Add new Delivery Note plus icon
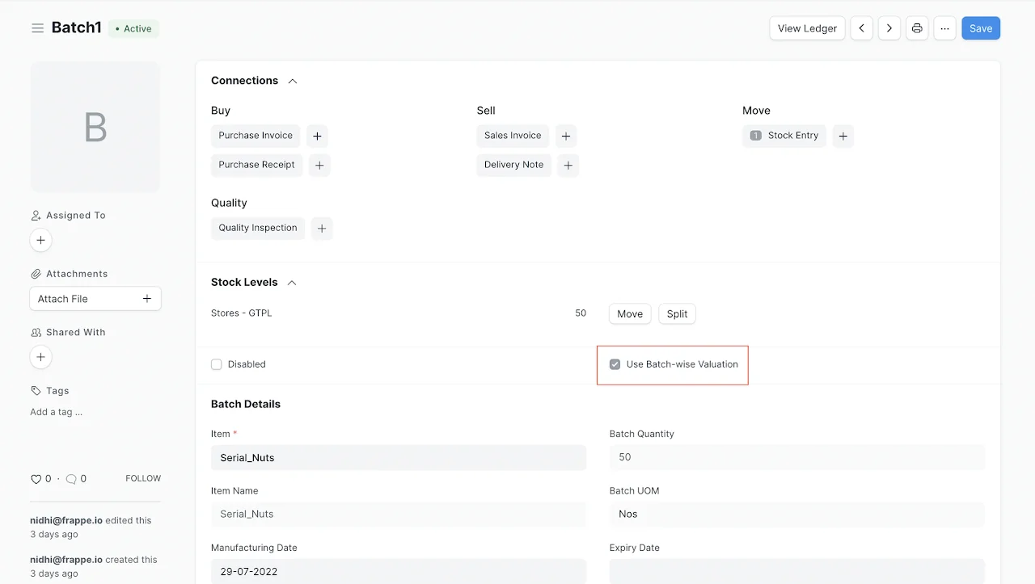The image size is (1035, 584). pos(568,165)
